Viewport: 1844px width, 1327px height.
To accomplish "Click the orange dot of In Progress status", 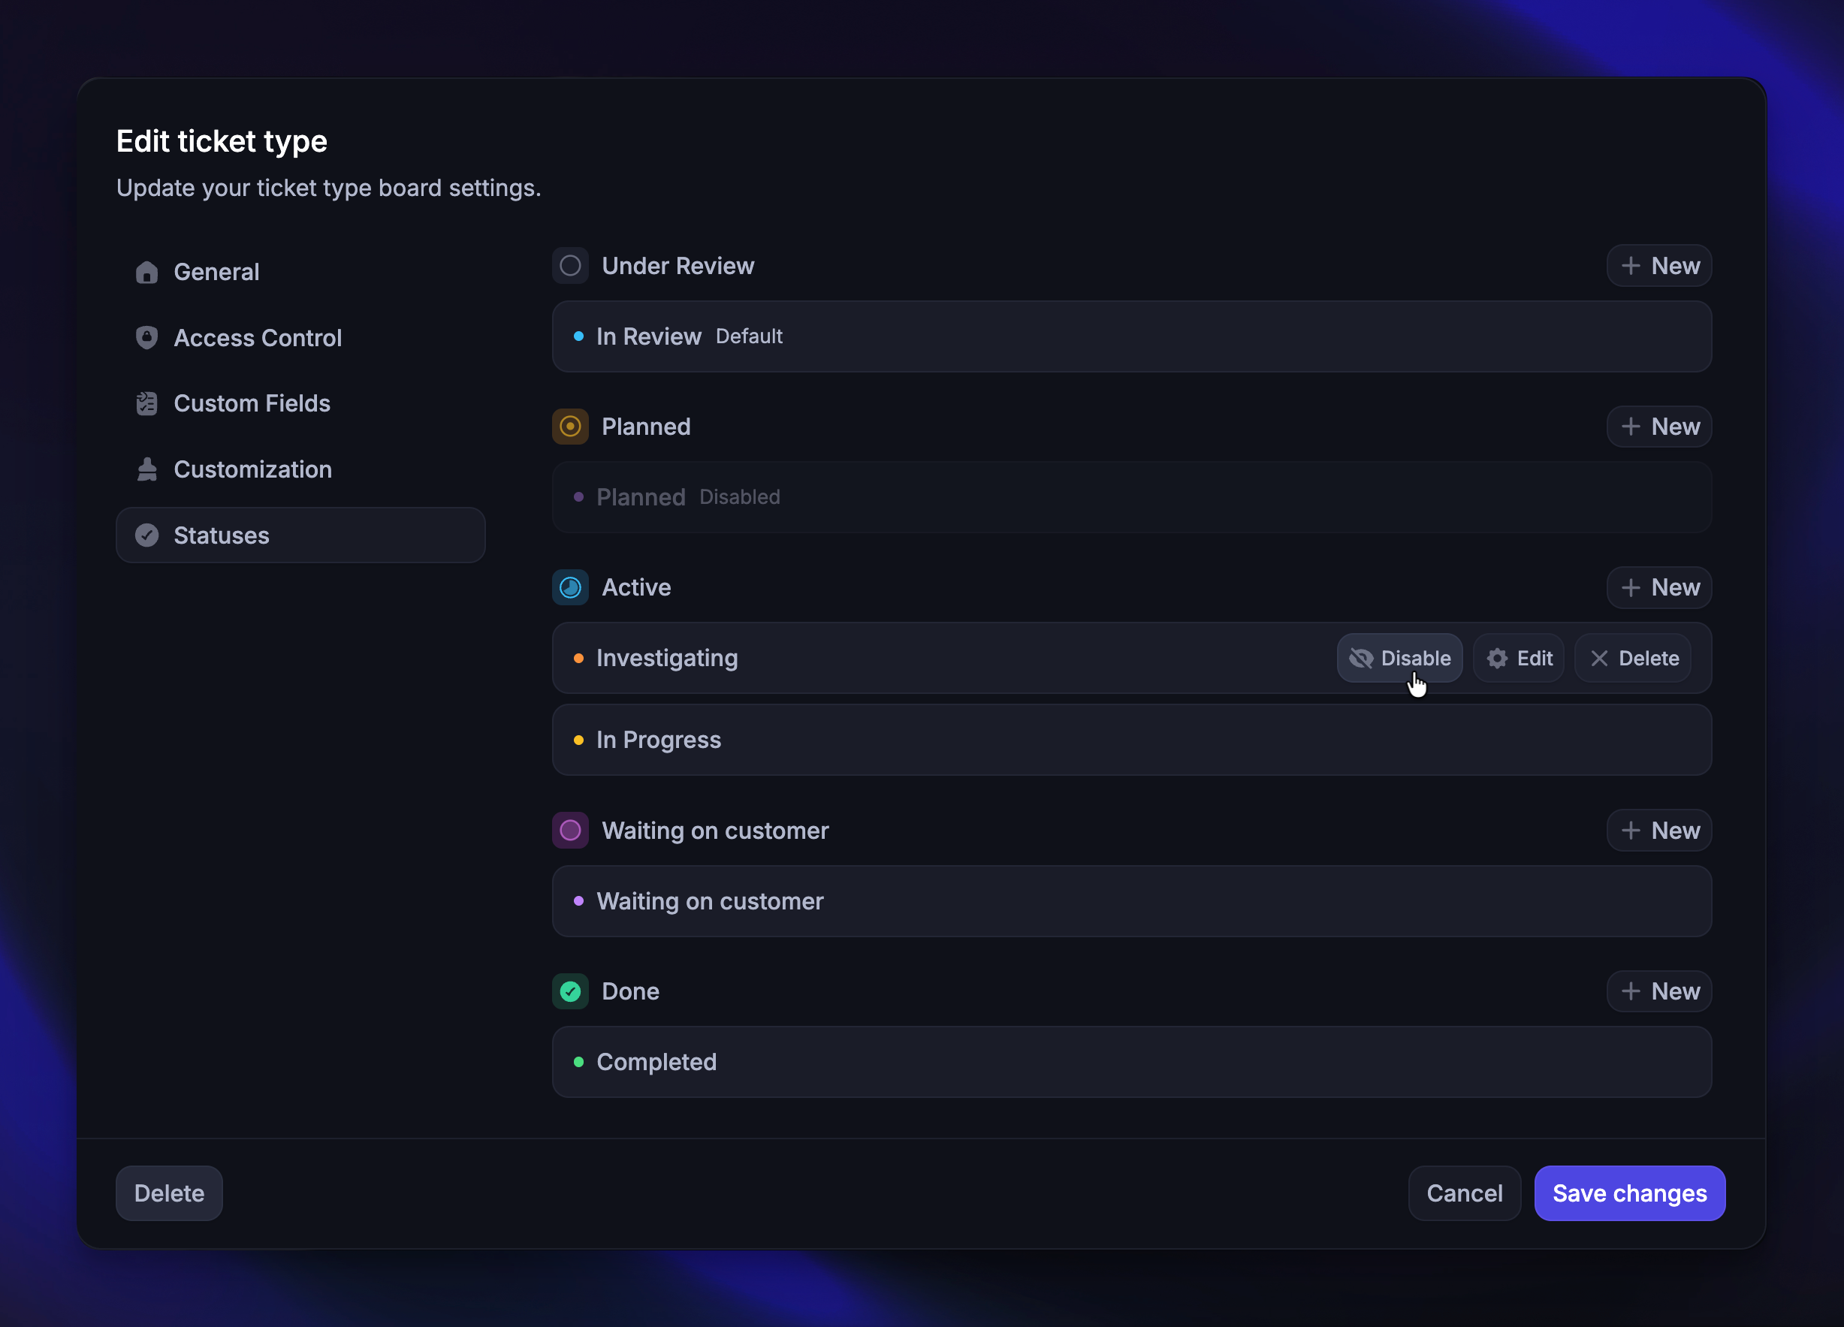I will tap(578, 740).
